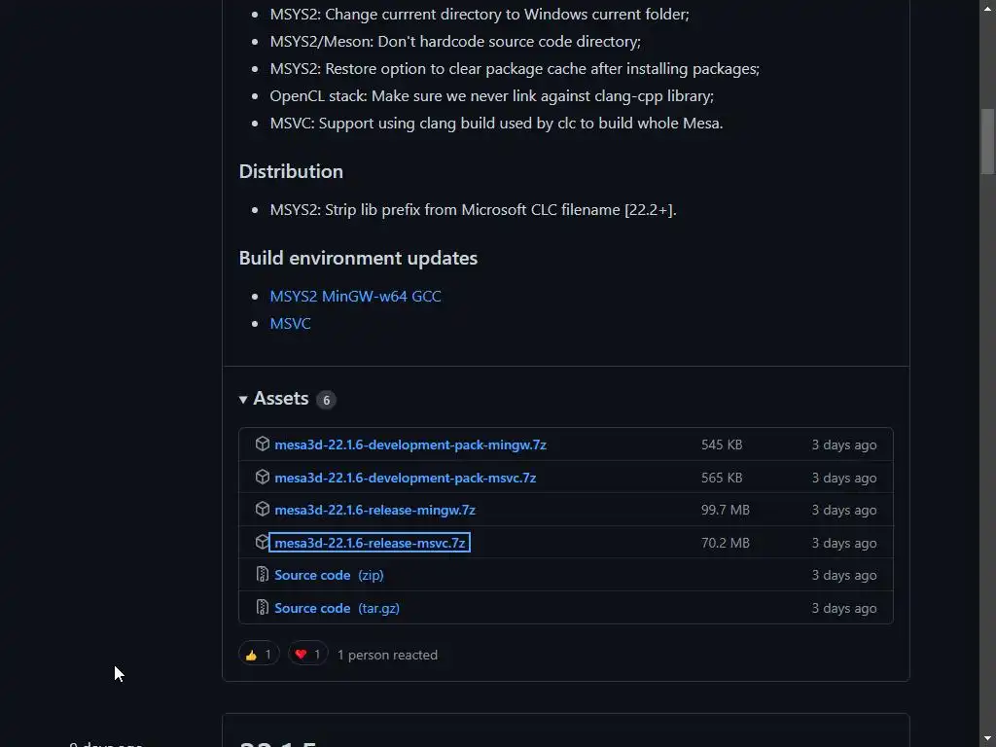Click zip file icon beside Source code (zip)
Viewport: 996px width, 747px height.
point(263,575)
